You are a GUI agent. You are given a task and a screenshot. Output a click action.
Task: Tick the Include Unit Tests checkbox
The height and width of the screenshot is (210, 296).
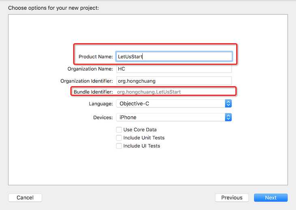coord(119,138)
